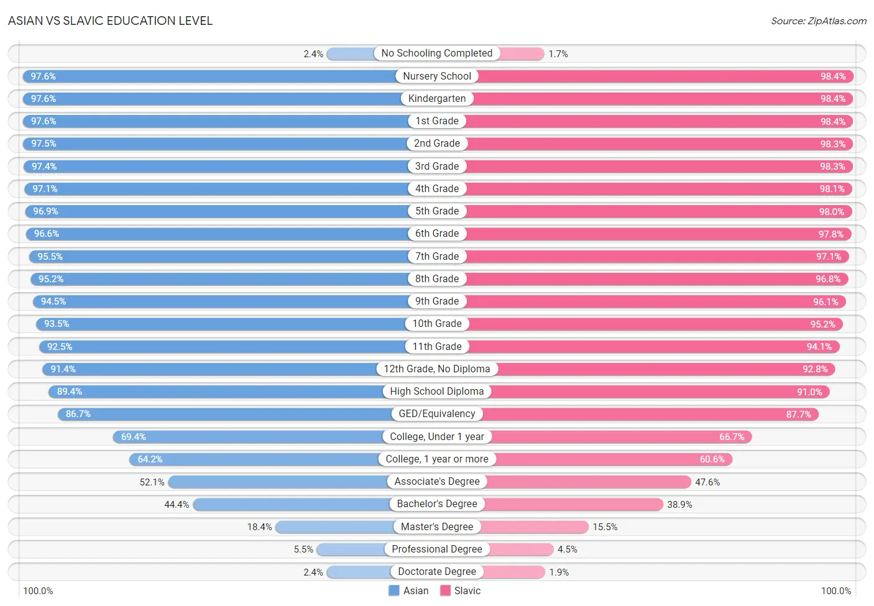Select the High School Diploma label

tap(437, 392)
